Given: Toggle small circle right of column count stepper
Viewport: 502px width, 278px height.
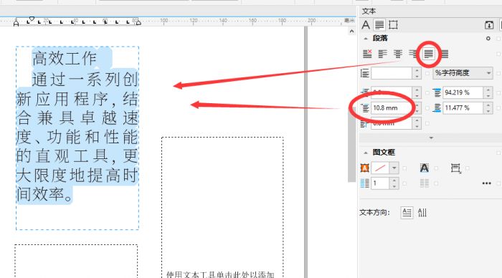Looking at the screenshot, I should point(404,183).
